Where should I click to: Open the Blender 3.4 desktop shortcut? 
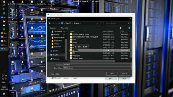[22, 37]
